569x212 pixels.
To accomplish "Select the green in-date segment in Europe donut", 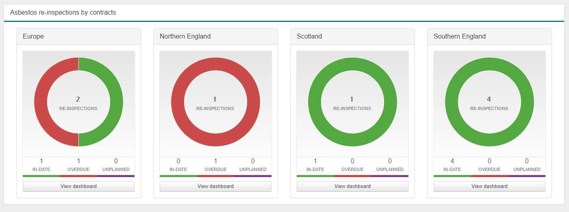I will pyautogui.click(x=116, y=102).
